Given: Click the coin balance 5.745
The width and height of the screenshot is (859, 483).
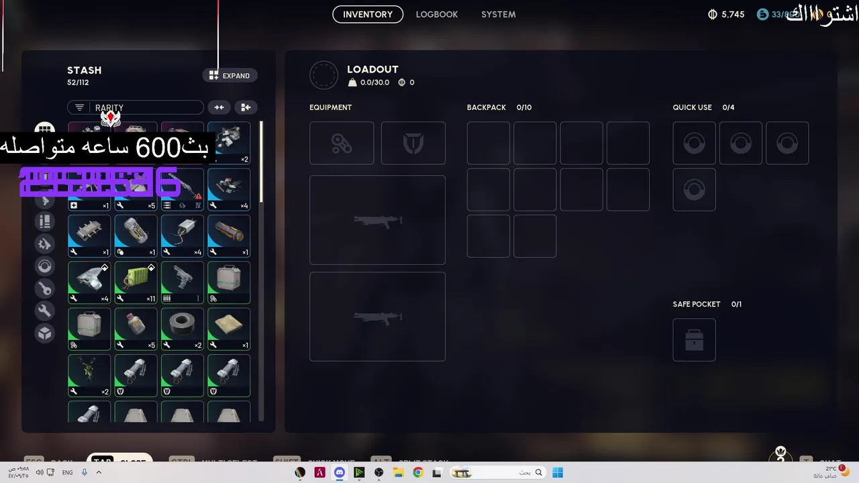Looking at the screenshot, I should (x=726, y=14).
